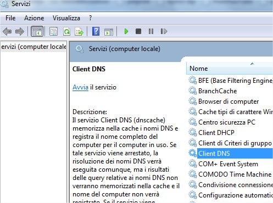The image size is (273, 203).
Task: Select the Configurazione automatica service
Action: pos(236,195)
